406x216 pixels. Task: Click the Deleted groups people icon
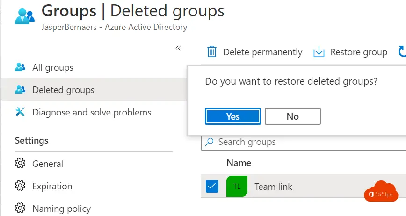pyautogui.click(x=20, y=89)
